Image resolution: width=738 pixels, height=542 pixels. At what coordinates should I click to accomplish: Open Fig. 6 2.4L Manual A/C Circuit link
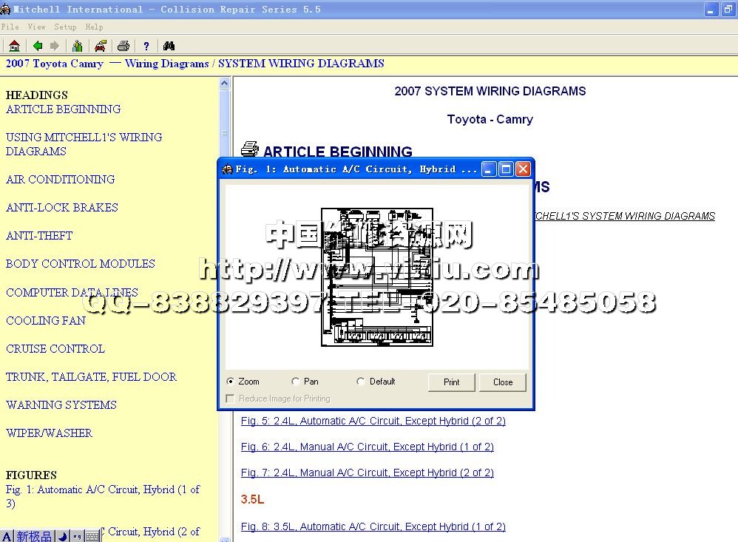point(367,447)
